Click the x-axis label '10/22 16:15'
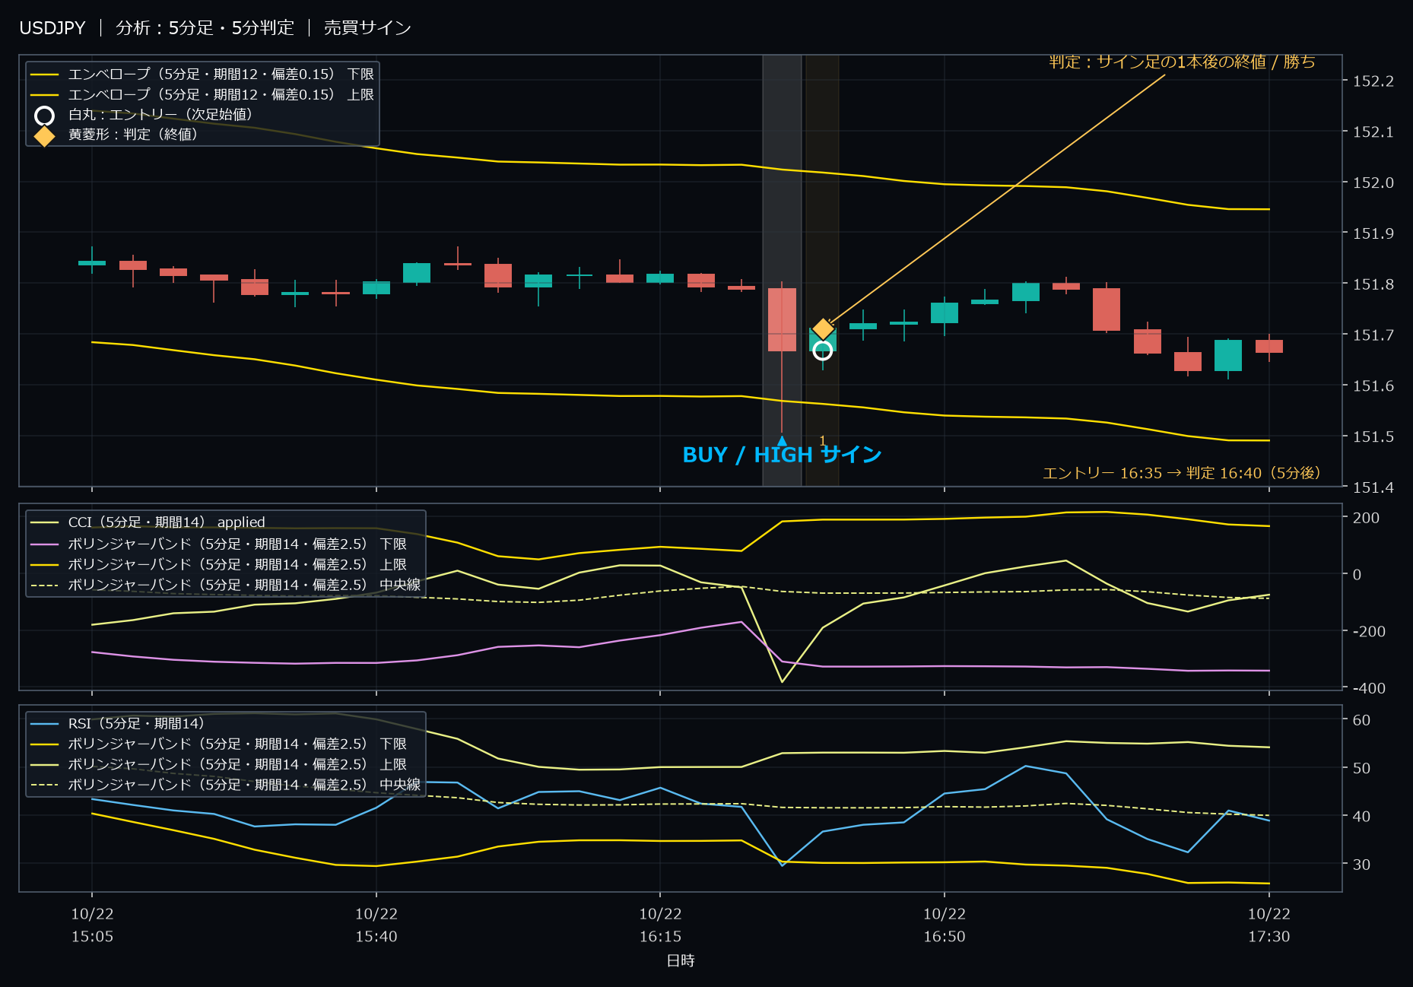Screen dimensions: 1413x987 [x=660, y=925]
